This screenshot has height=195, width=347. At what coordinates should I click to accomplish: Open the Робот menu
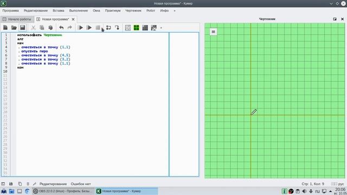point(151,11)
